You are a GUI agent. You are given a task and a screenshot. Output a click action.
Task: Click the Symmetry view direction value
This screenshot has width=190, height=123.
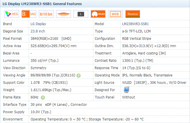click(38, 68)
